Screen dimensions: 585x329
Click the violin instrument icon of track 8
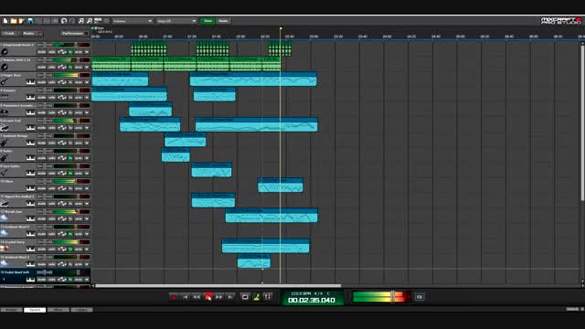(x=5, y=158)
